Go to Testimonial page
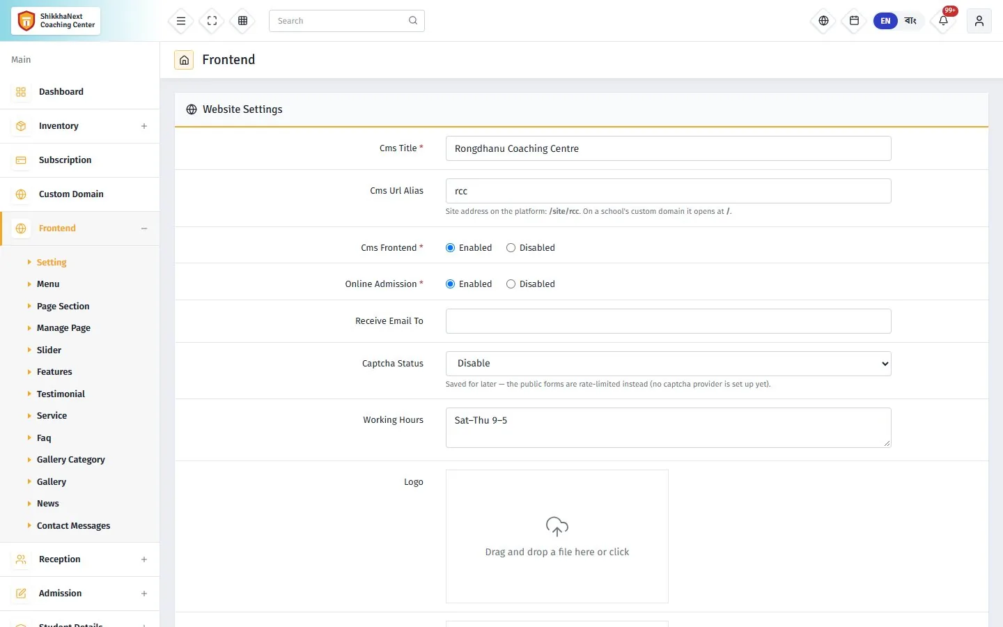Image resolution: width=1003 pixels, height=627 pixels. point(61,394)
